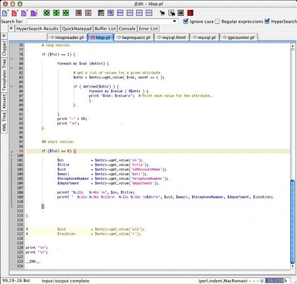The width and height of the screenshot is (297, 284).
Task: Click the purple file icon with single x
Action: pos(24,13)
